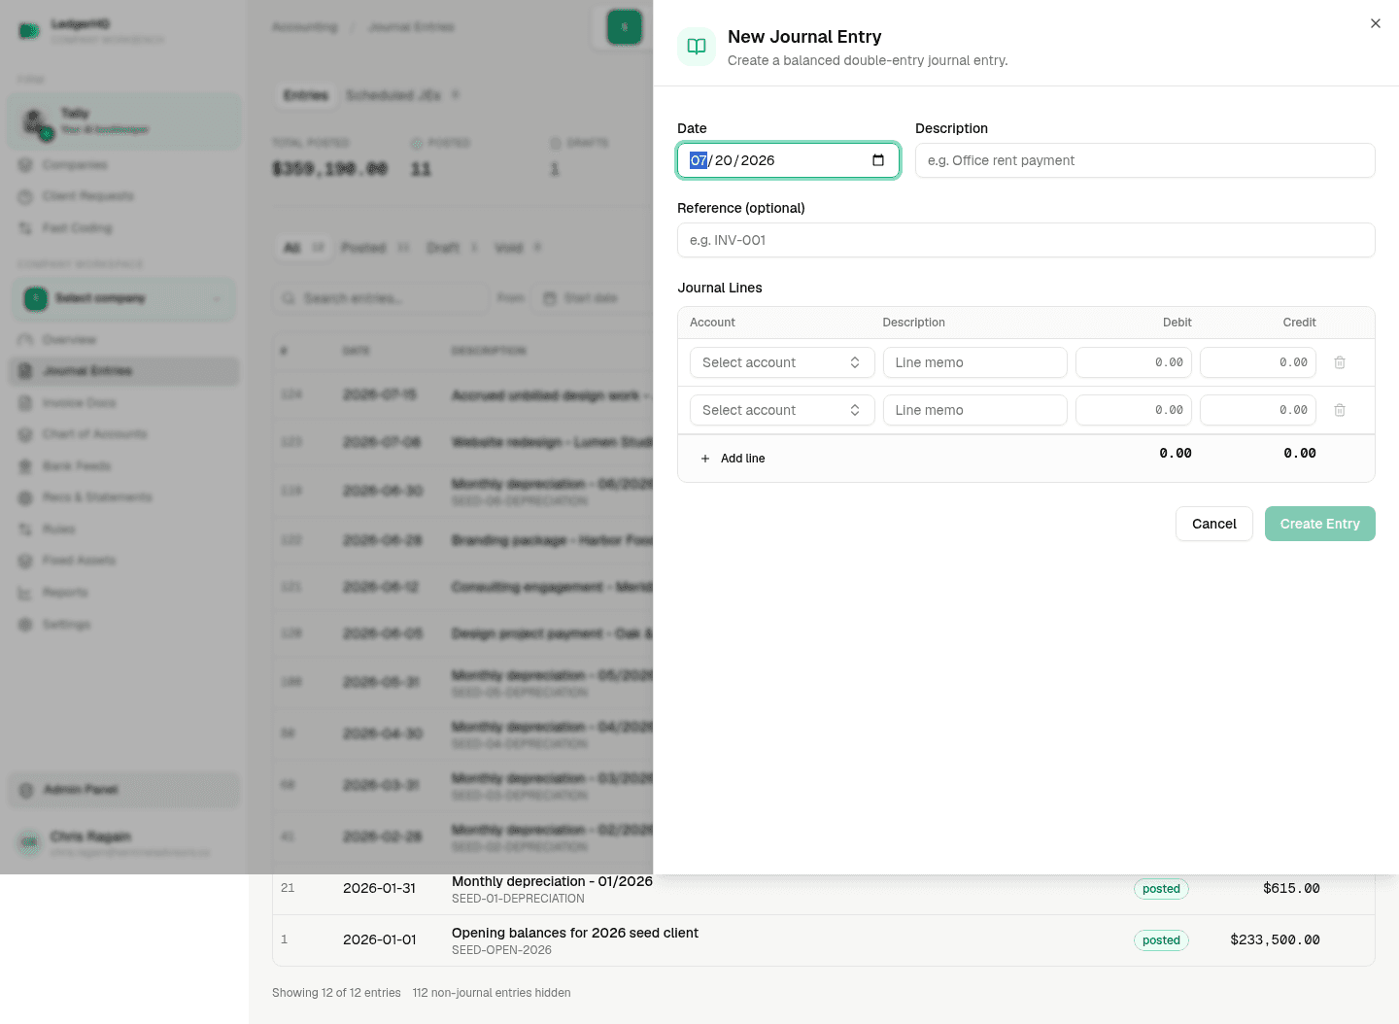
Task: Open Overview in the sidebar
Action: coord(123,340)
